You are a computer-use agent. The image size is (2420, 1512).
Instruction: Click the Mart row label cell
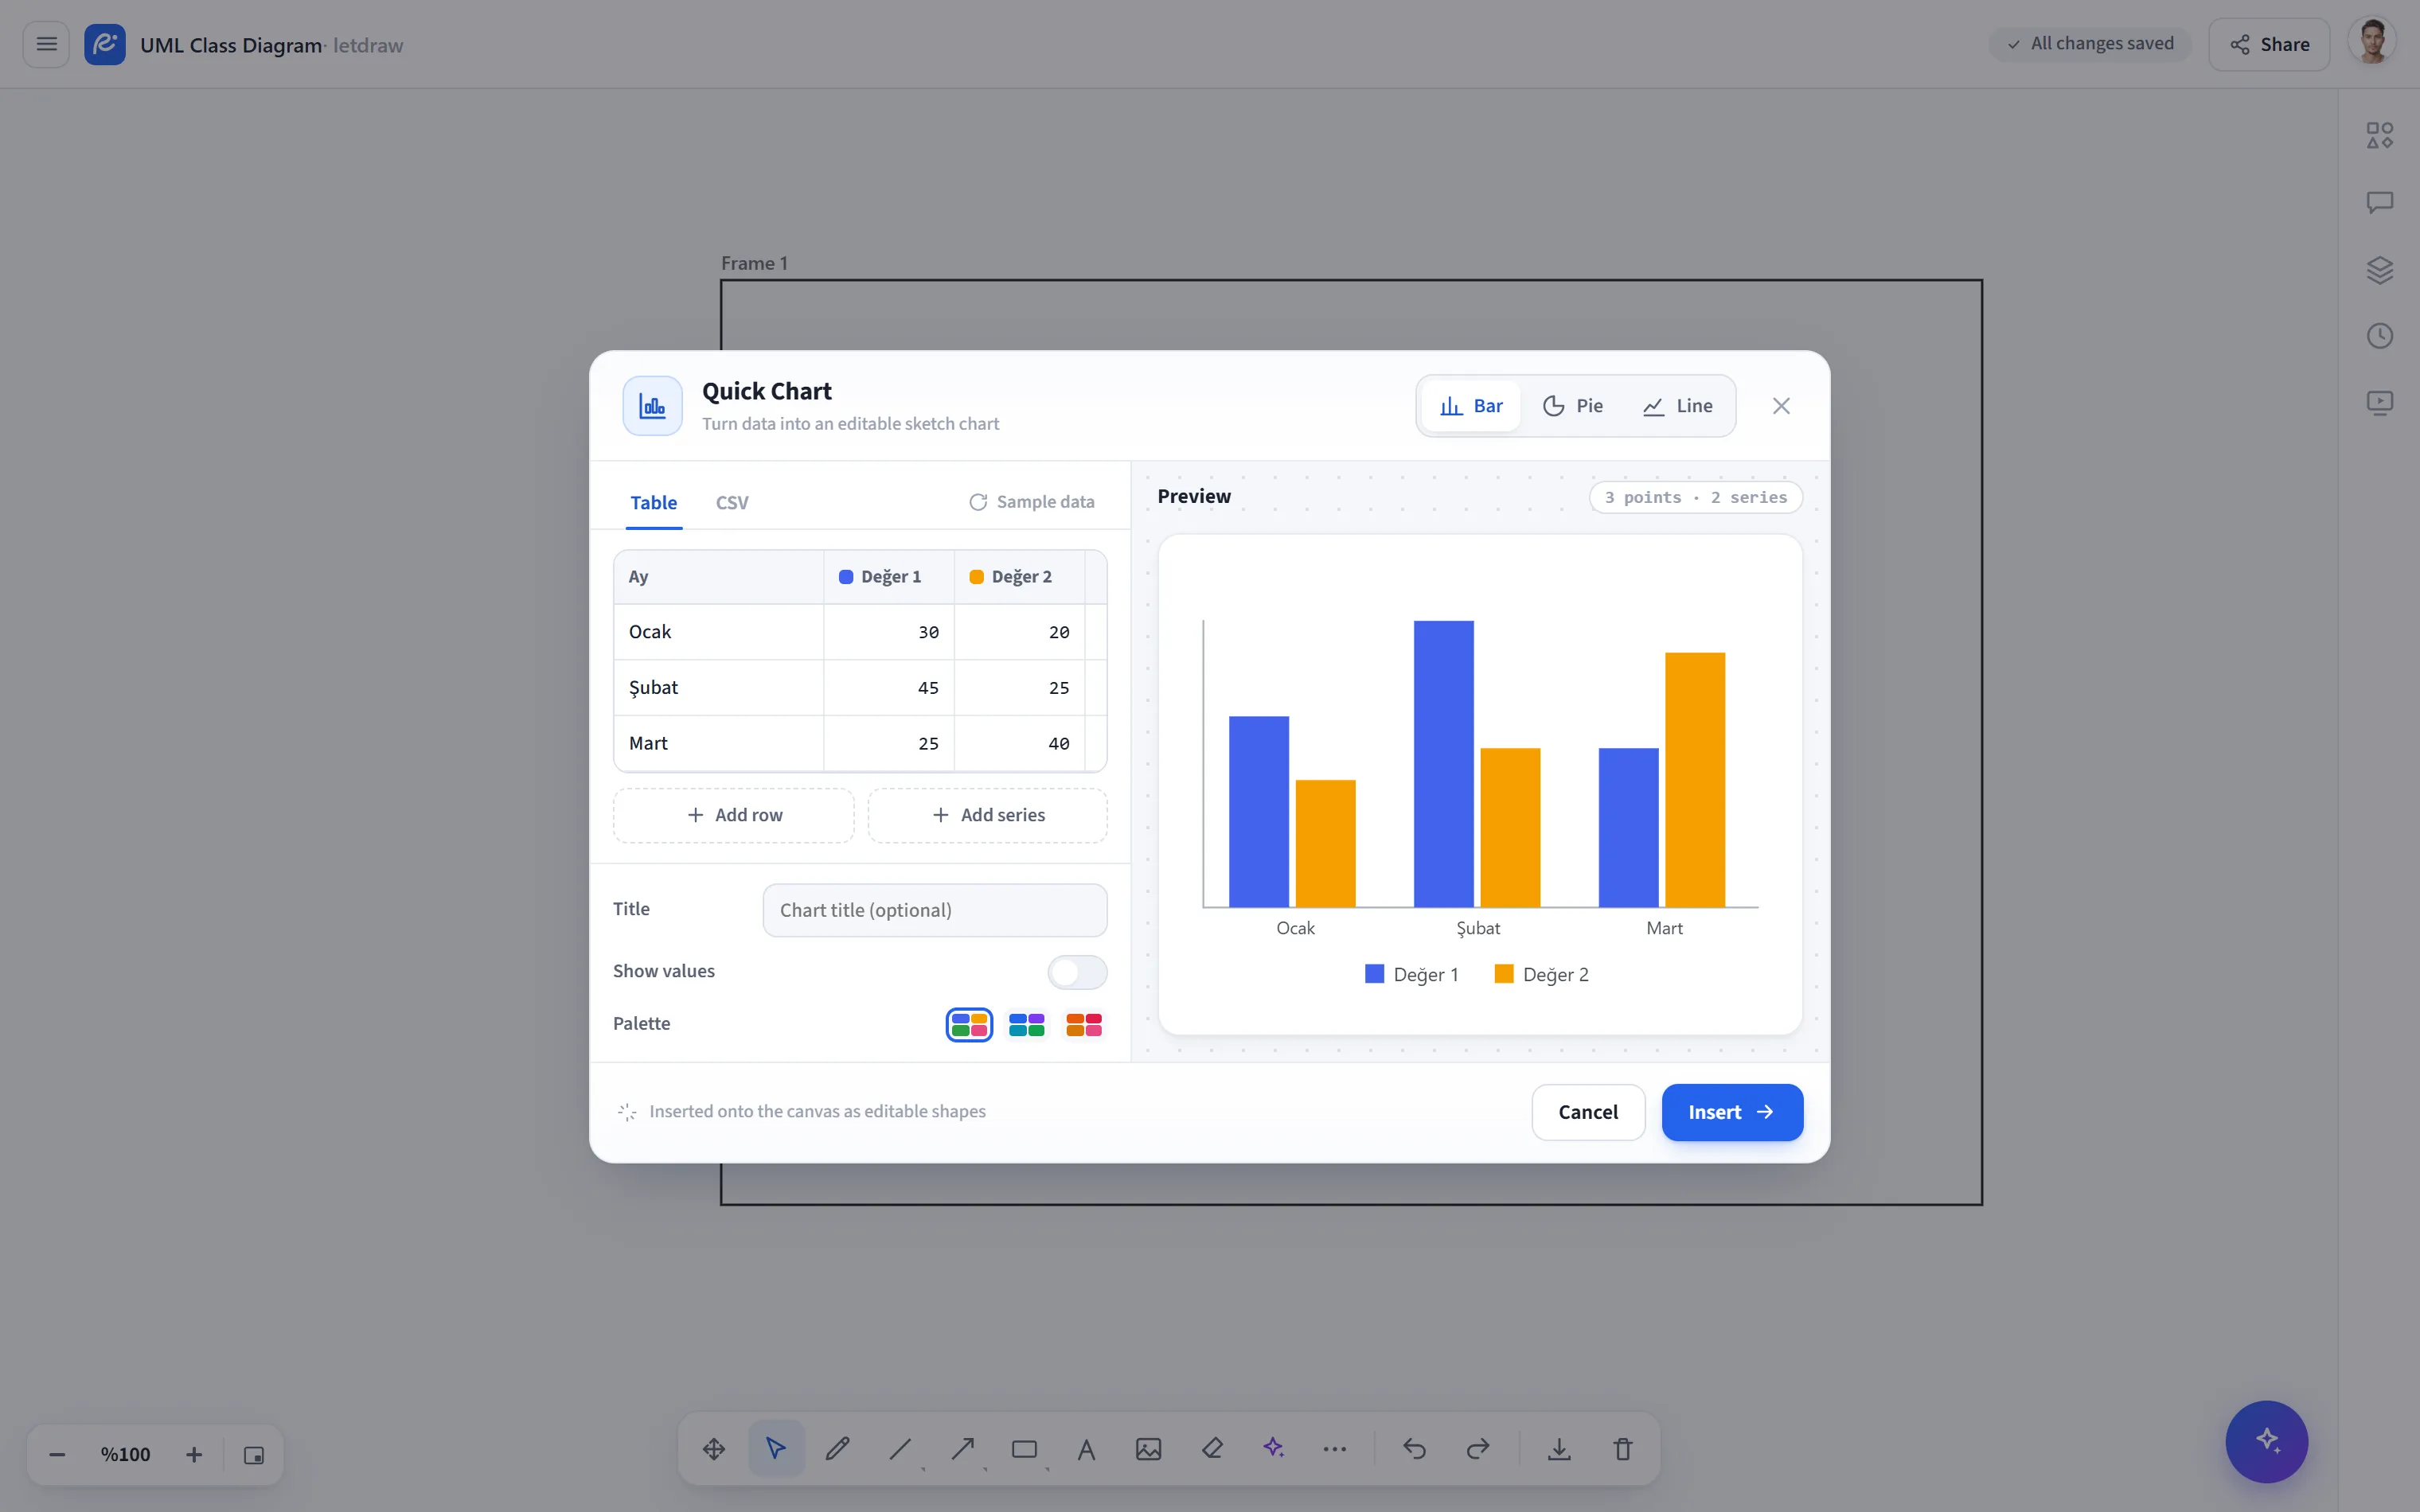click(x=719, y=743)
